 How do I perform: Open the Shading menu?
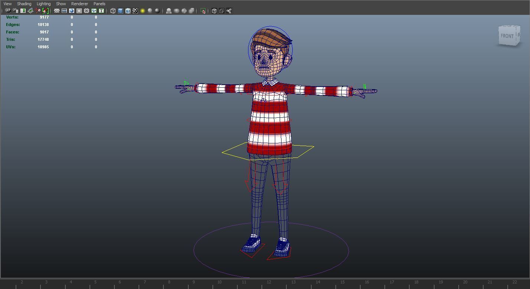click(x=24, y=4)
